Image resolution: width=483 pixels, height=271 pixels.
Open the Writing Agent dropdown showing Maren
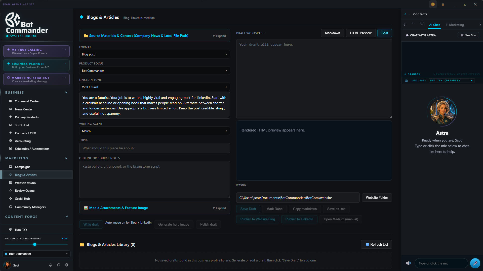point(154,131)
